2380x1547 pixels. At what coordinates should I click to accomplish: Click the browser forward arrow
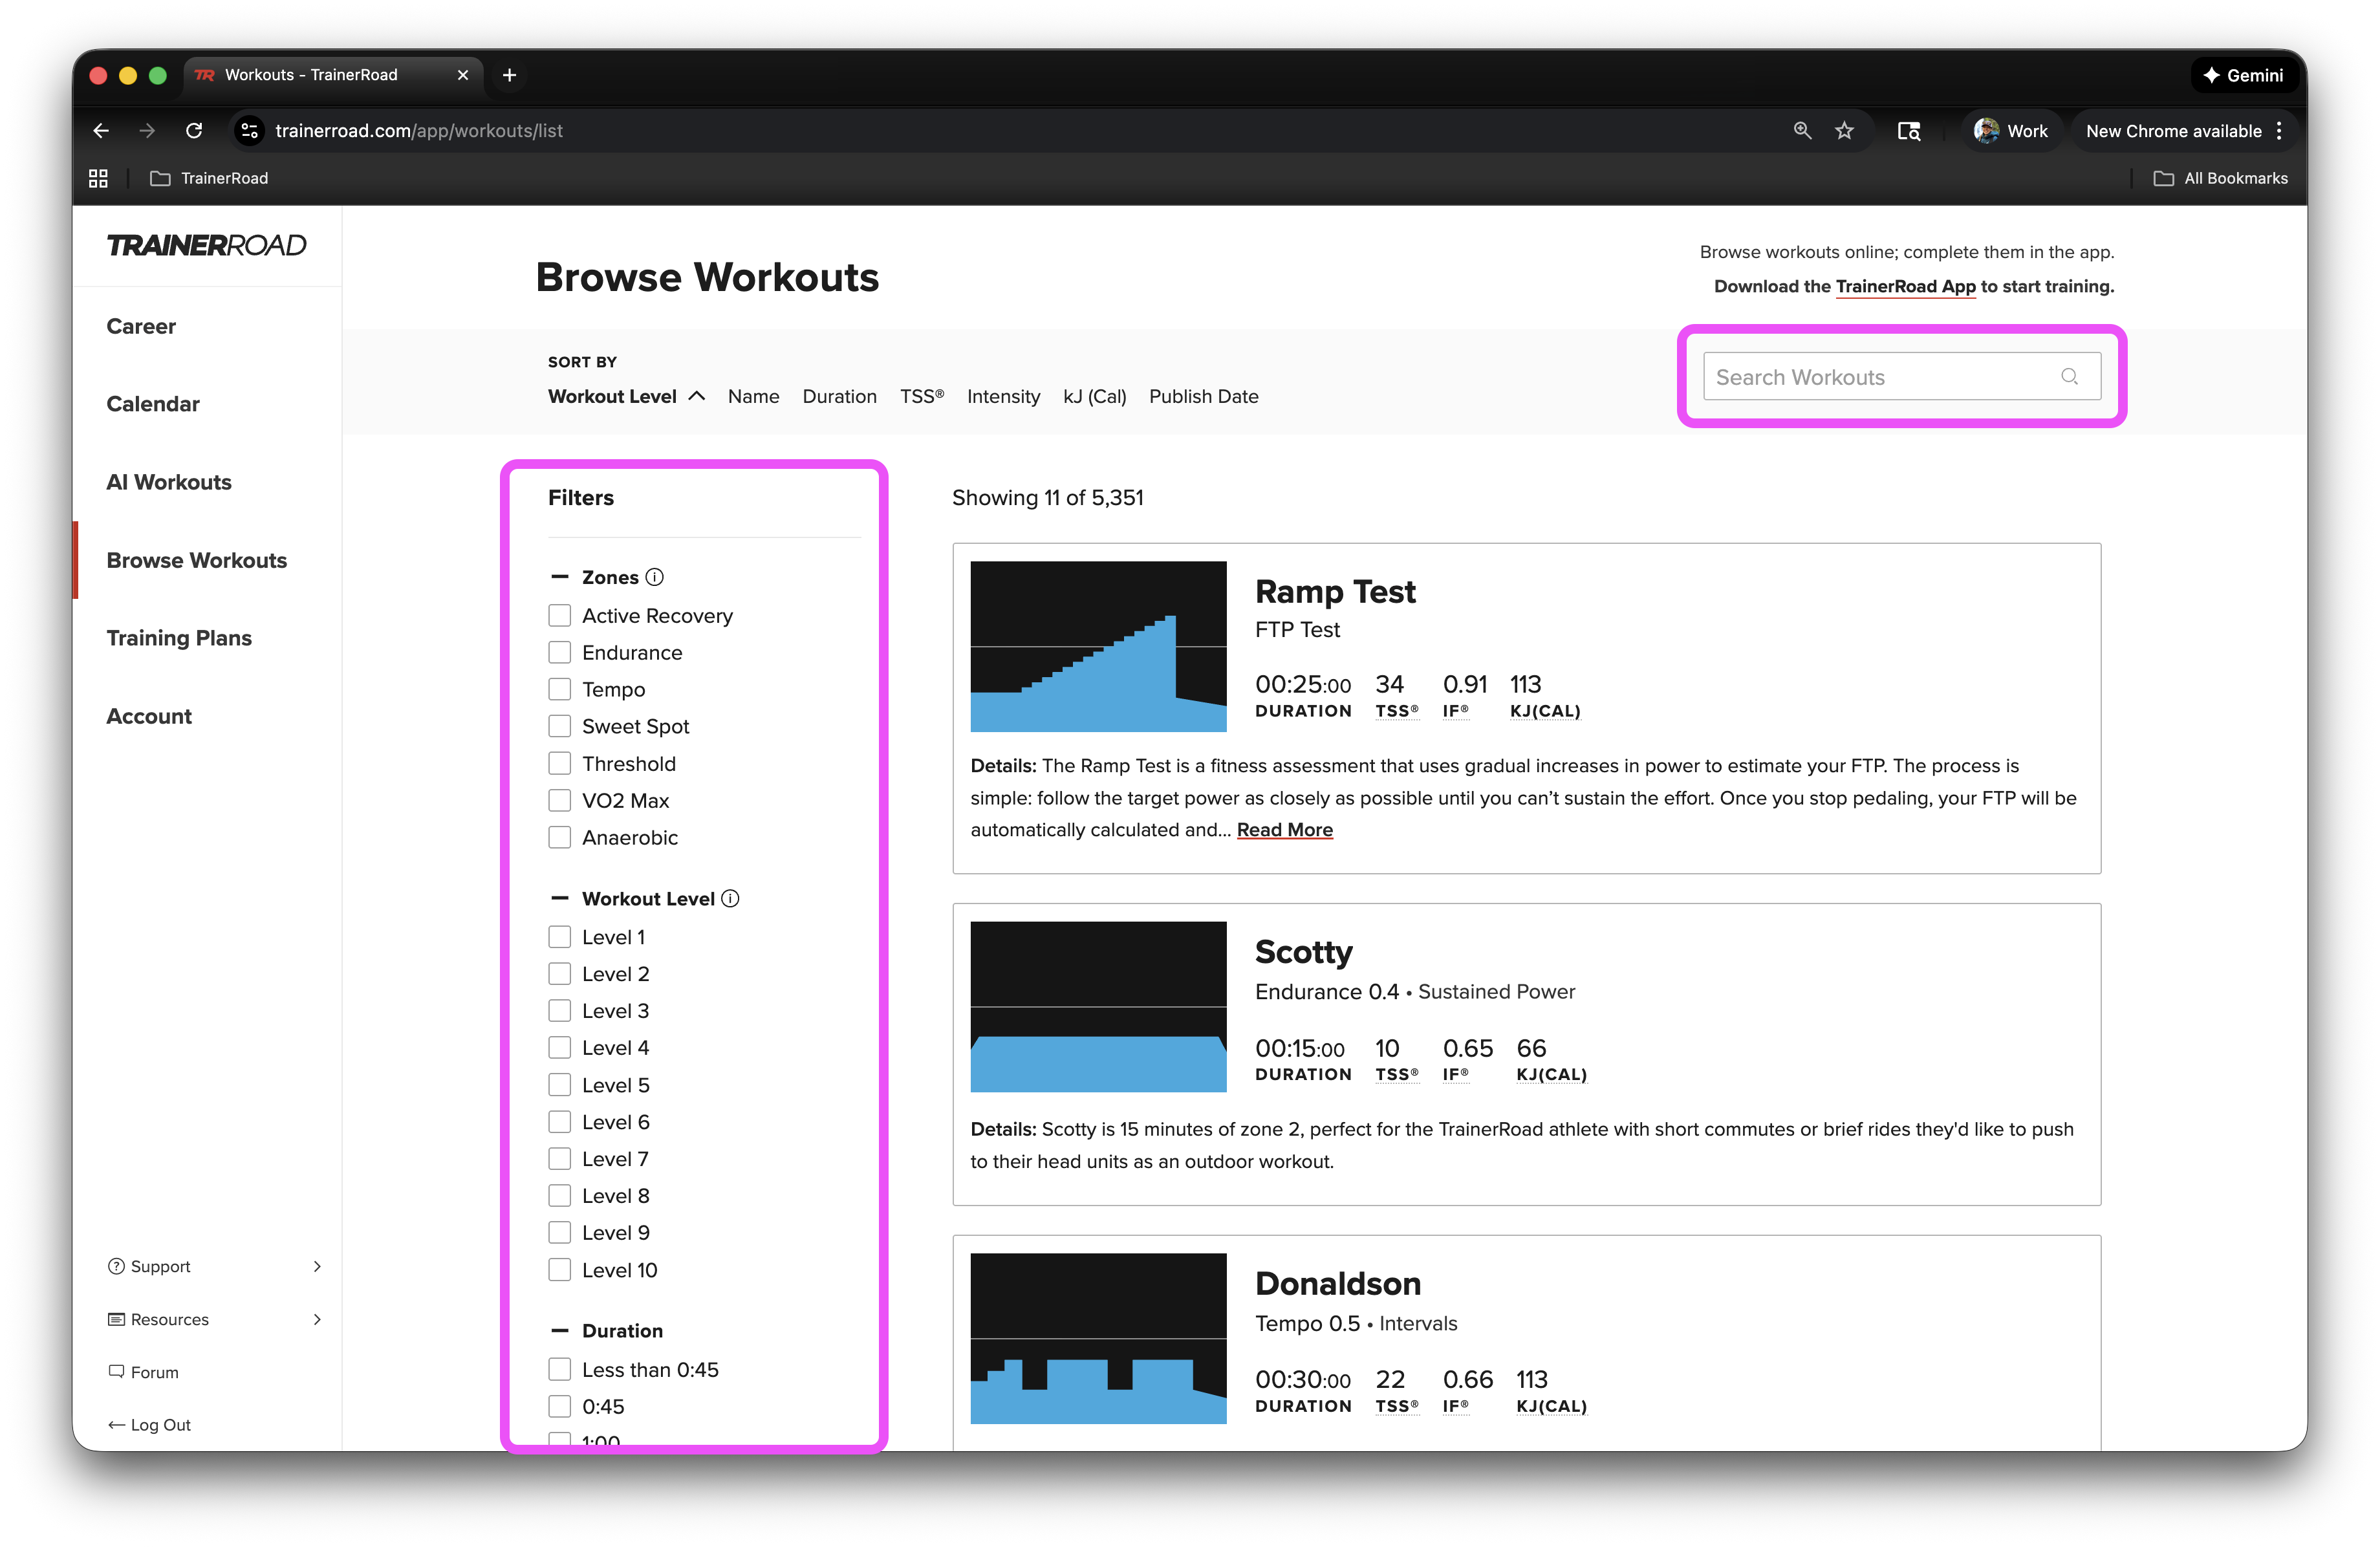tap(147, 131)
